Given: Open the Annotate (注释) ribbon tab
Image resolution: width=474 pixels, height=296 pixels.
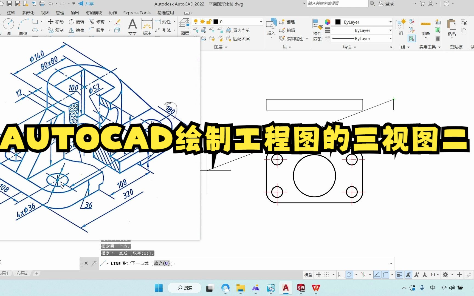Looking at the screenshot, I should pos(11,13).
